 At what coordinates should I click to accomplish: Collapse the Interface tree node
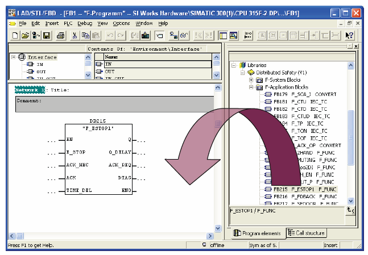pyautogui.click(x=14, y=57)
